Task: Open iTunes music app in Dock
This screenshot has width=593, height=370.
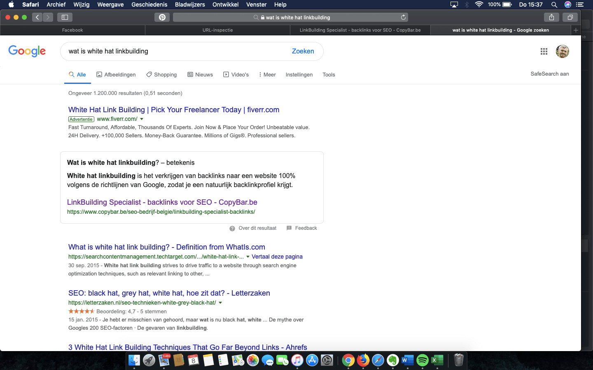Action: click(297, 360)
